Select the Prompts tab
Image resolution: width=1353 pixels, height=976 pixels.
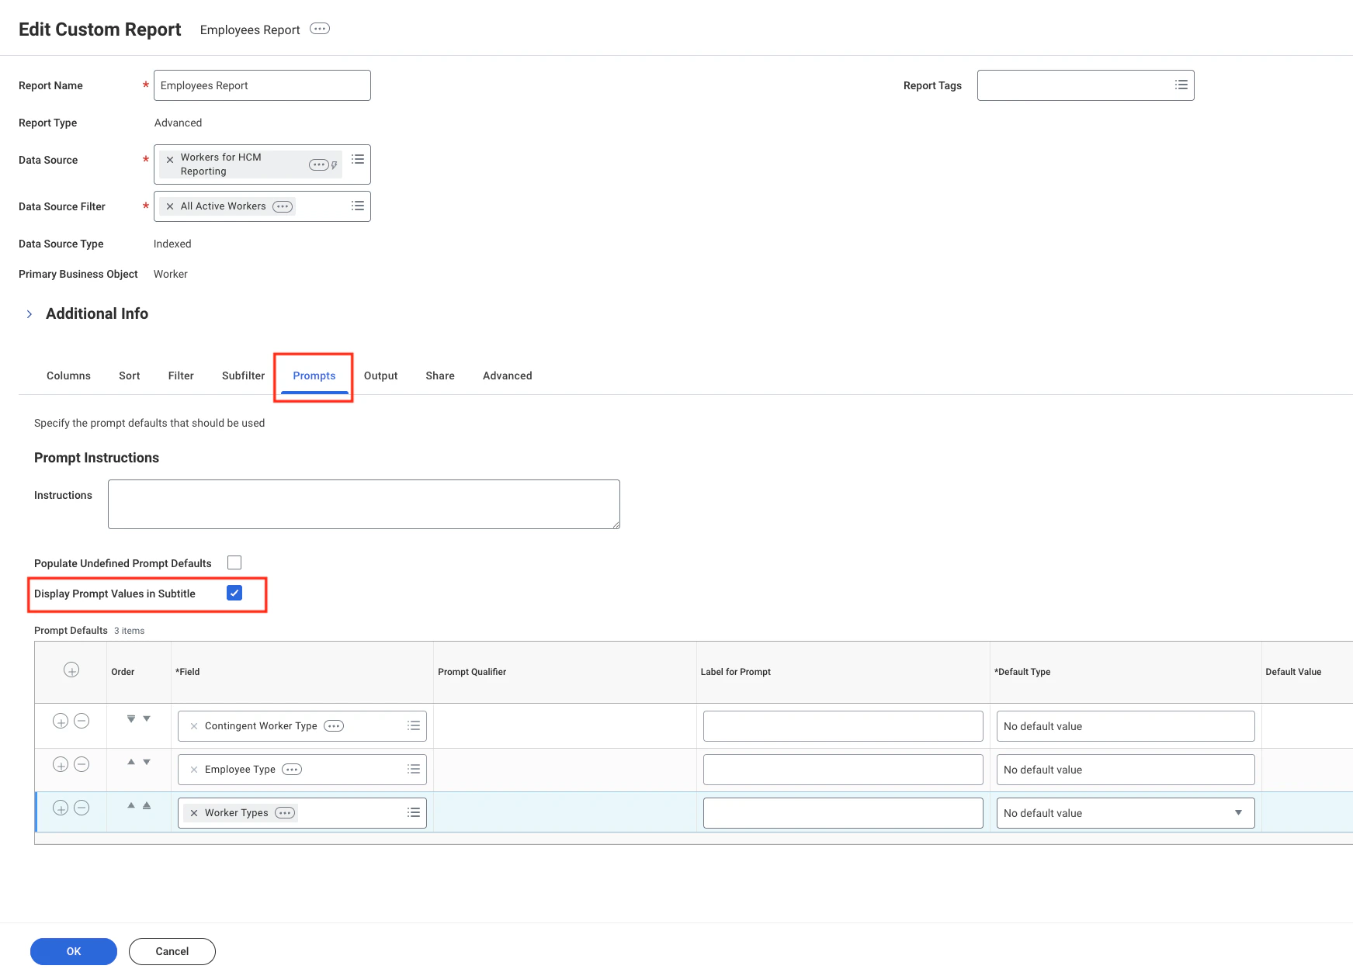[314, 376]
